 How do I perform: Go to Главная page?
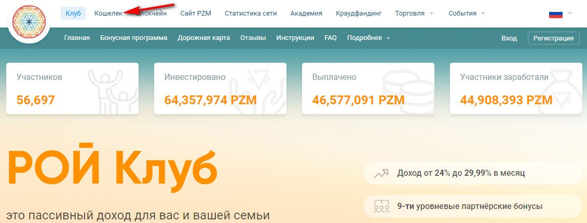[77, 38]
